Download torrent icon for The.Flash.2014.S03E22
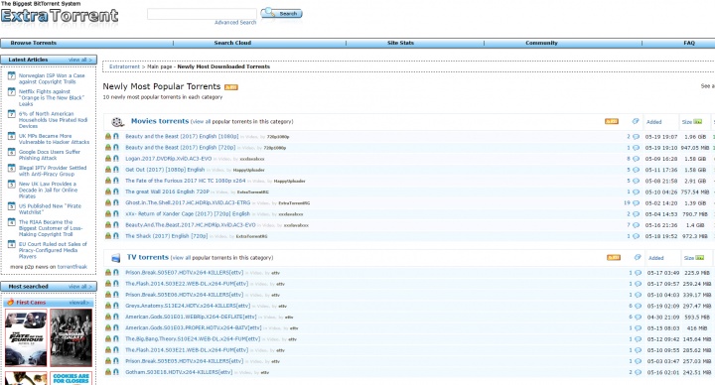The width and height of the screenshot is (715, 385). [108, 284]
